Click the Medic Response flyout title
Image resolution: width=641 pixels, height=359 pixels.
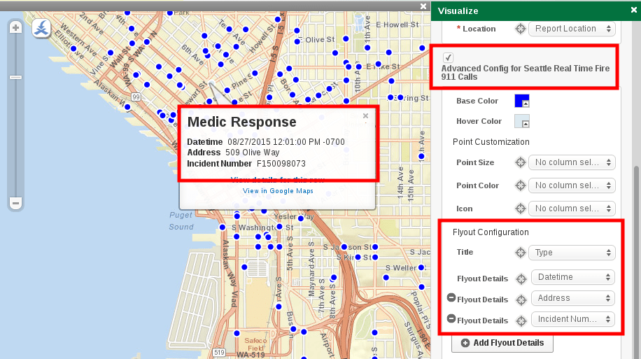[241, 122]
